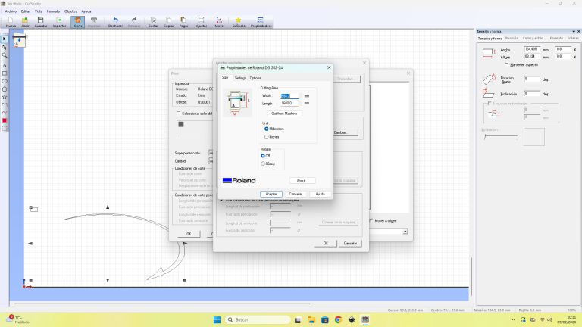Viewport: 582px width, 327px height.
Task: Toggle the Mantener aspecto checkbox
Action: pyautogui.click(x=506, y=65)
